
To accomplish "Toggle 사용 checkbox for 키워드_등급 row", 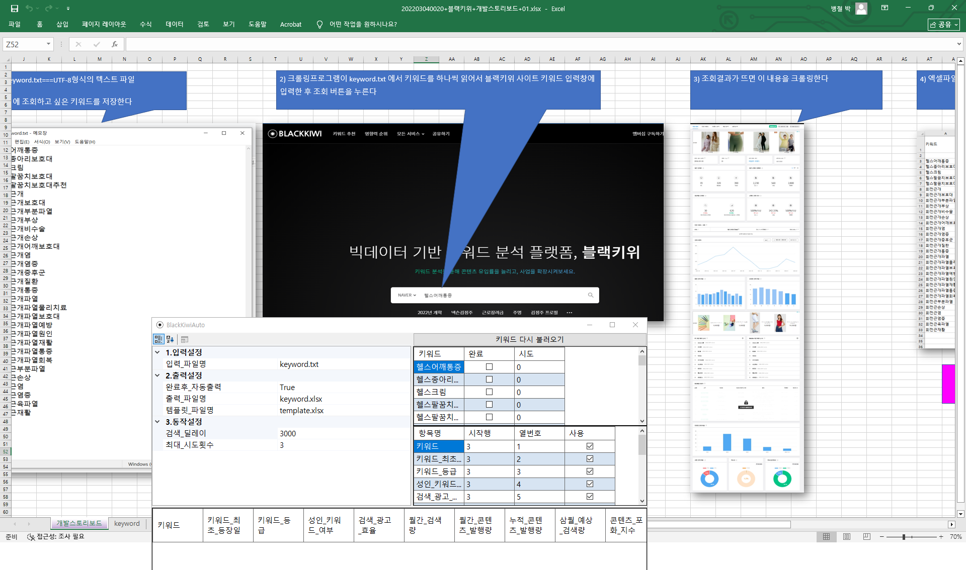I will click(590, 471).
